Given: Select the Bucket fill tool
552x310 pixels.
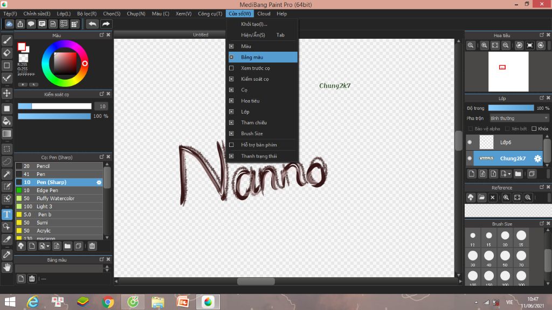Looking at the screenshot, I should coord(6,121).
